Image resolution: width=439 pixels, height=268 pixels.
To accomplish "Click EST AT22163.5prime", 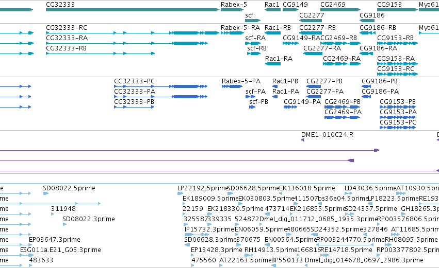I will (245, 260).
